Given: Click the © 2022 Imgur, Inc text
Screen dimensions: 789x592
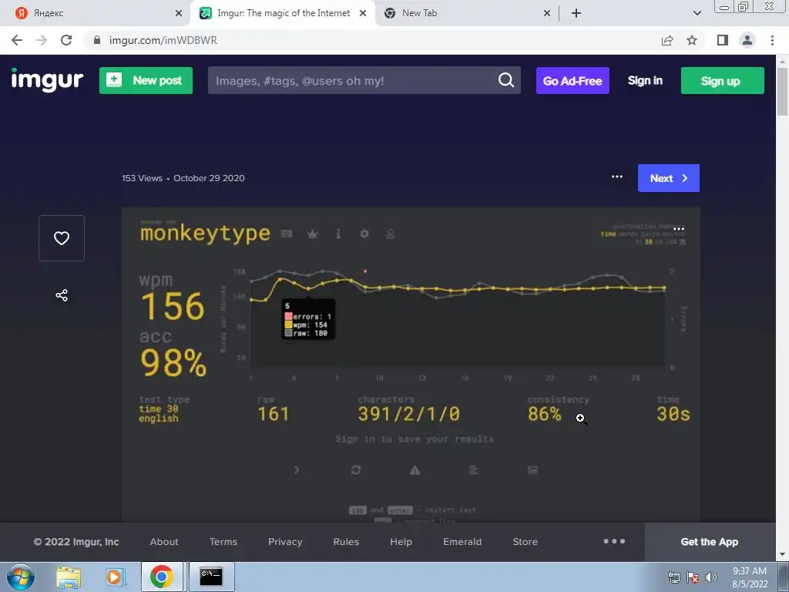Looking at the screenshot, I should [76, 542].
